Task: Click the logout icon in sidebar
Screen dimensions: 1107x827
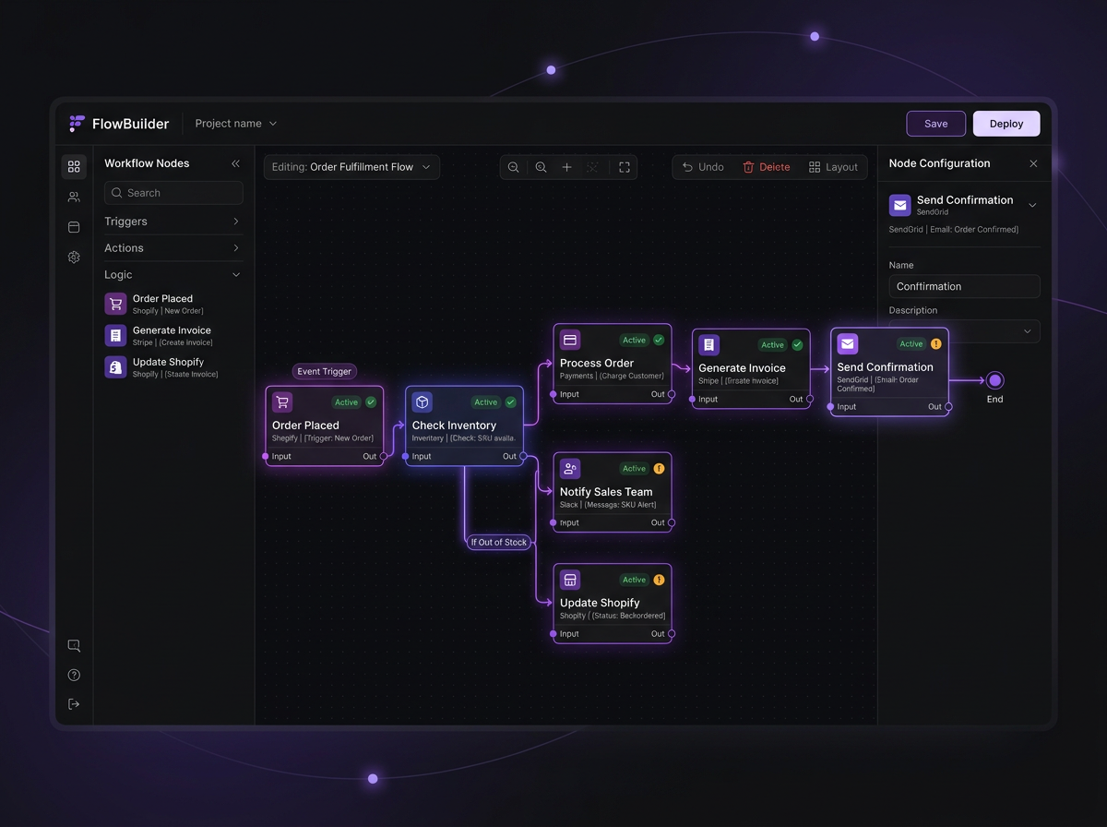Action: point(74,704)
